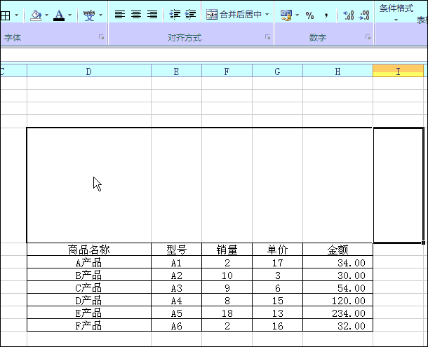Expand the 合并后居中 dropdown arrow
This screenshot has height=347, width=428.
pos(267,14)
